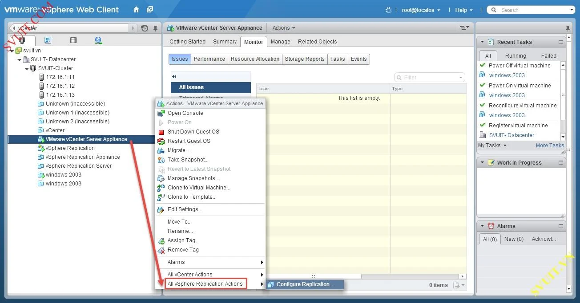Image resolution: width=580 pixels, height=303 pixels.
Task: Open the Related Objects tab
Action: [x=317, y=42]
